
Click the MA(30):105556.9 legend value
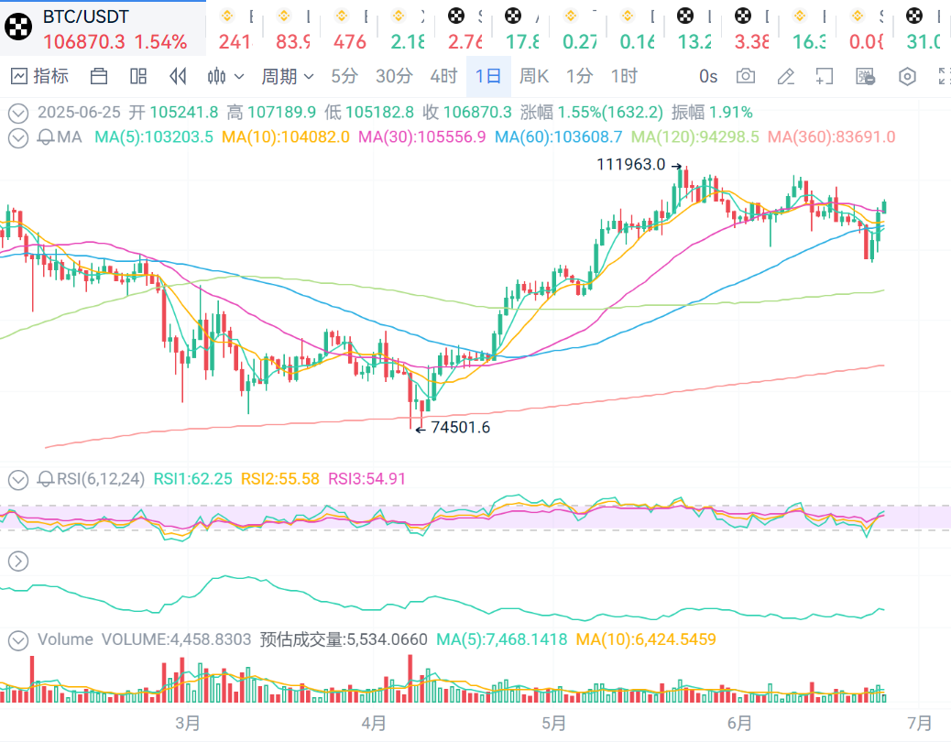point(422,137)
